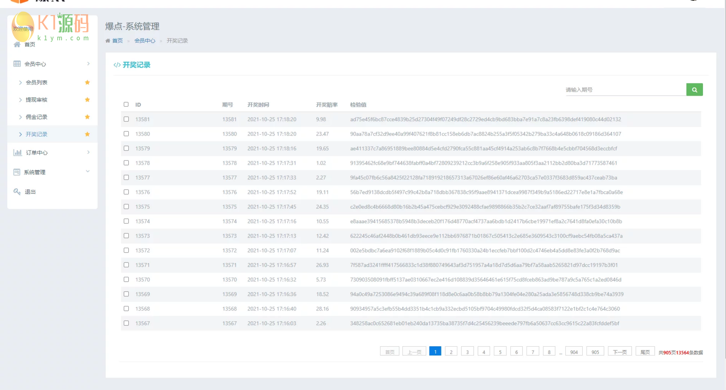Go to page 4
The image size is (726, 390).
coord(484,352)
